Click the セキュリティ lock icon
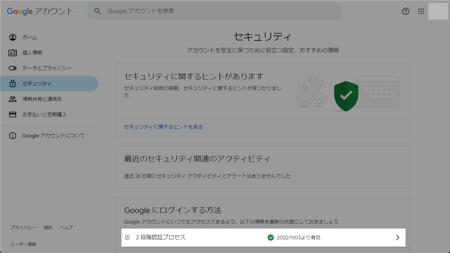The height and width of the screenshot is (253, 450). 13,84
